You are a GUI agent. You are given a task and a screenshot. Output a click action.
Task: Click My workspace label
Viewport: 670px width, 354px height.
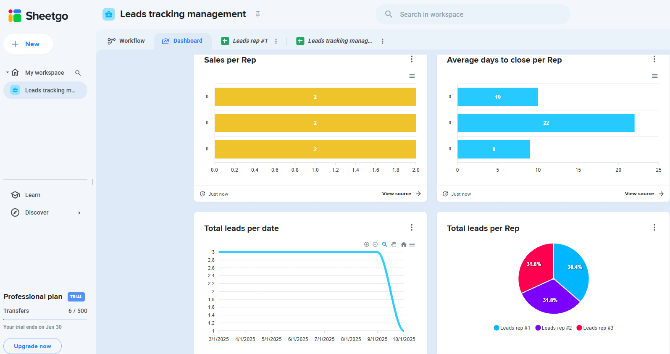point(45,73)
